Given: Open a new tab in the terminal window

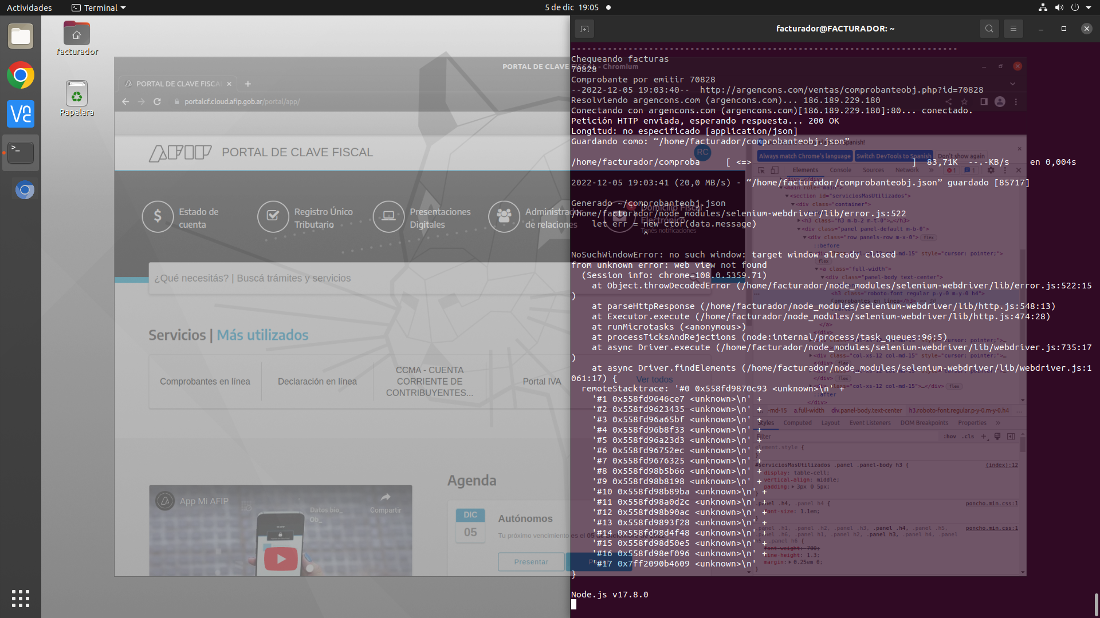Looking at the screenshot, I should 584,29.
